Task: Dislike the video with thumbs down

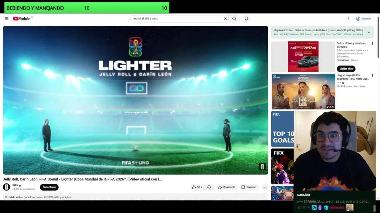Action: coord(209,187)
